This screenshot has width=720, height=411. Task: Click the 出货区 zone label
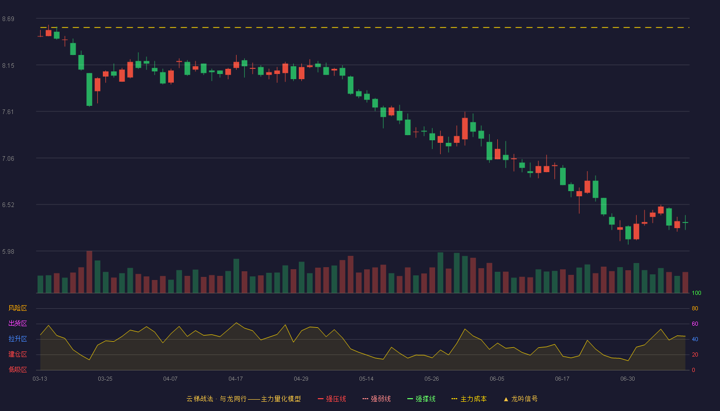(x=17, y=324)
